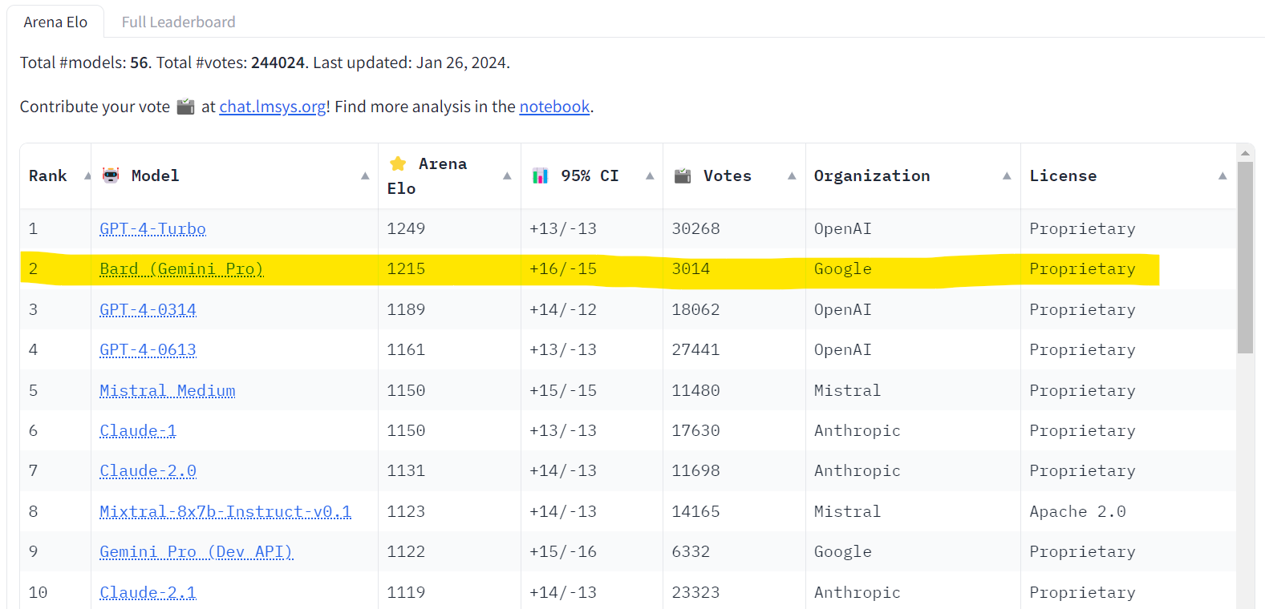Open the Claude-2.0 model link
The height and width of the screenshot is (609, 1265).
tap(148, 471)
